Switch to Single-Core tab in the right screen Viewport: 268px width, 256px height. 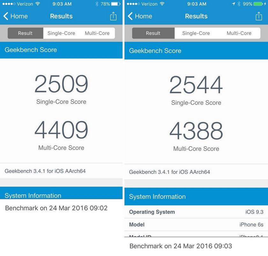click(196, 33)
